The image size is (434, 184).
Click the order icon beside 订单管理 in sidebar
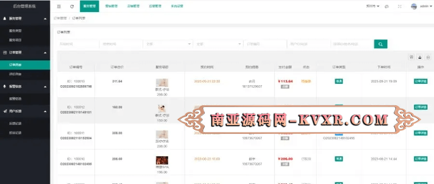pos(5,52)
